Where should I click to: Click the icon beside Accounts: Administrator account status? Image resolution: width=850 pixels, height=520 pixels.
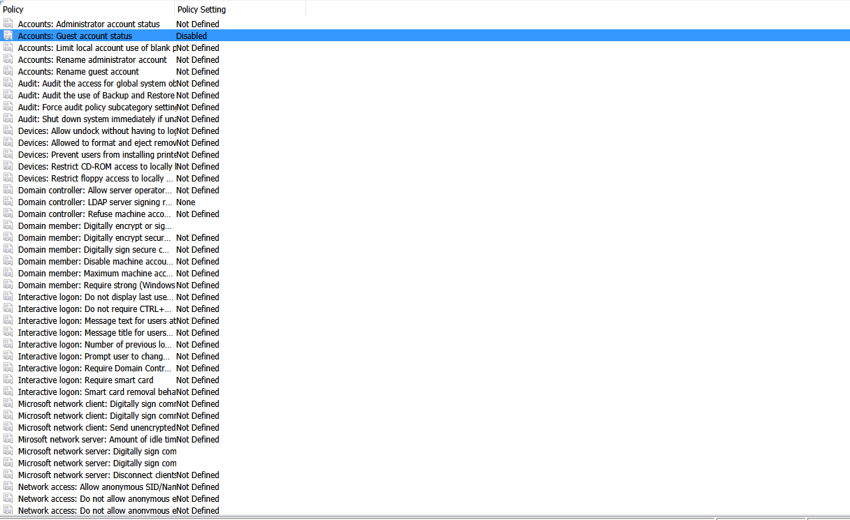click(x=8, y=24)
